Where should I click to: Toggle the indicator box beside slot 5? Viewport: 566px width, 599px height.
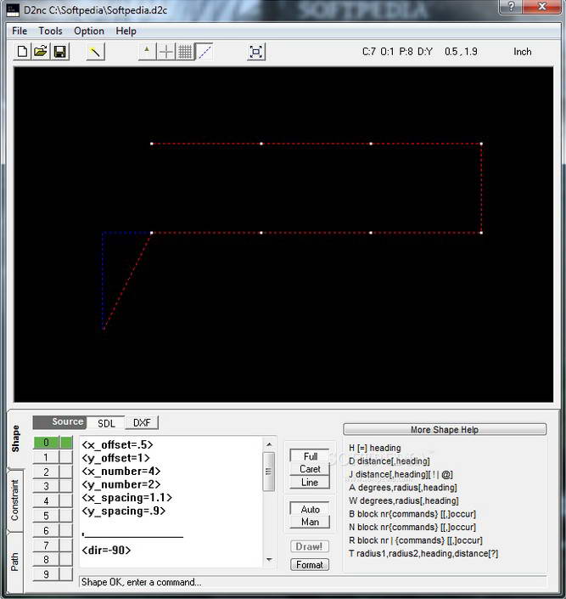(66, 516)
